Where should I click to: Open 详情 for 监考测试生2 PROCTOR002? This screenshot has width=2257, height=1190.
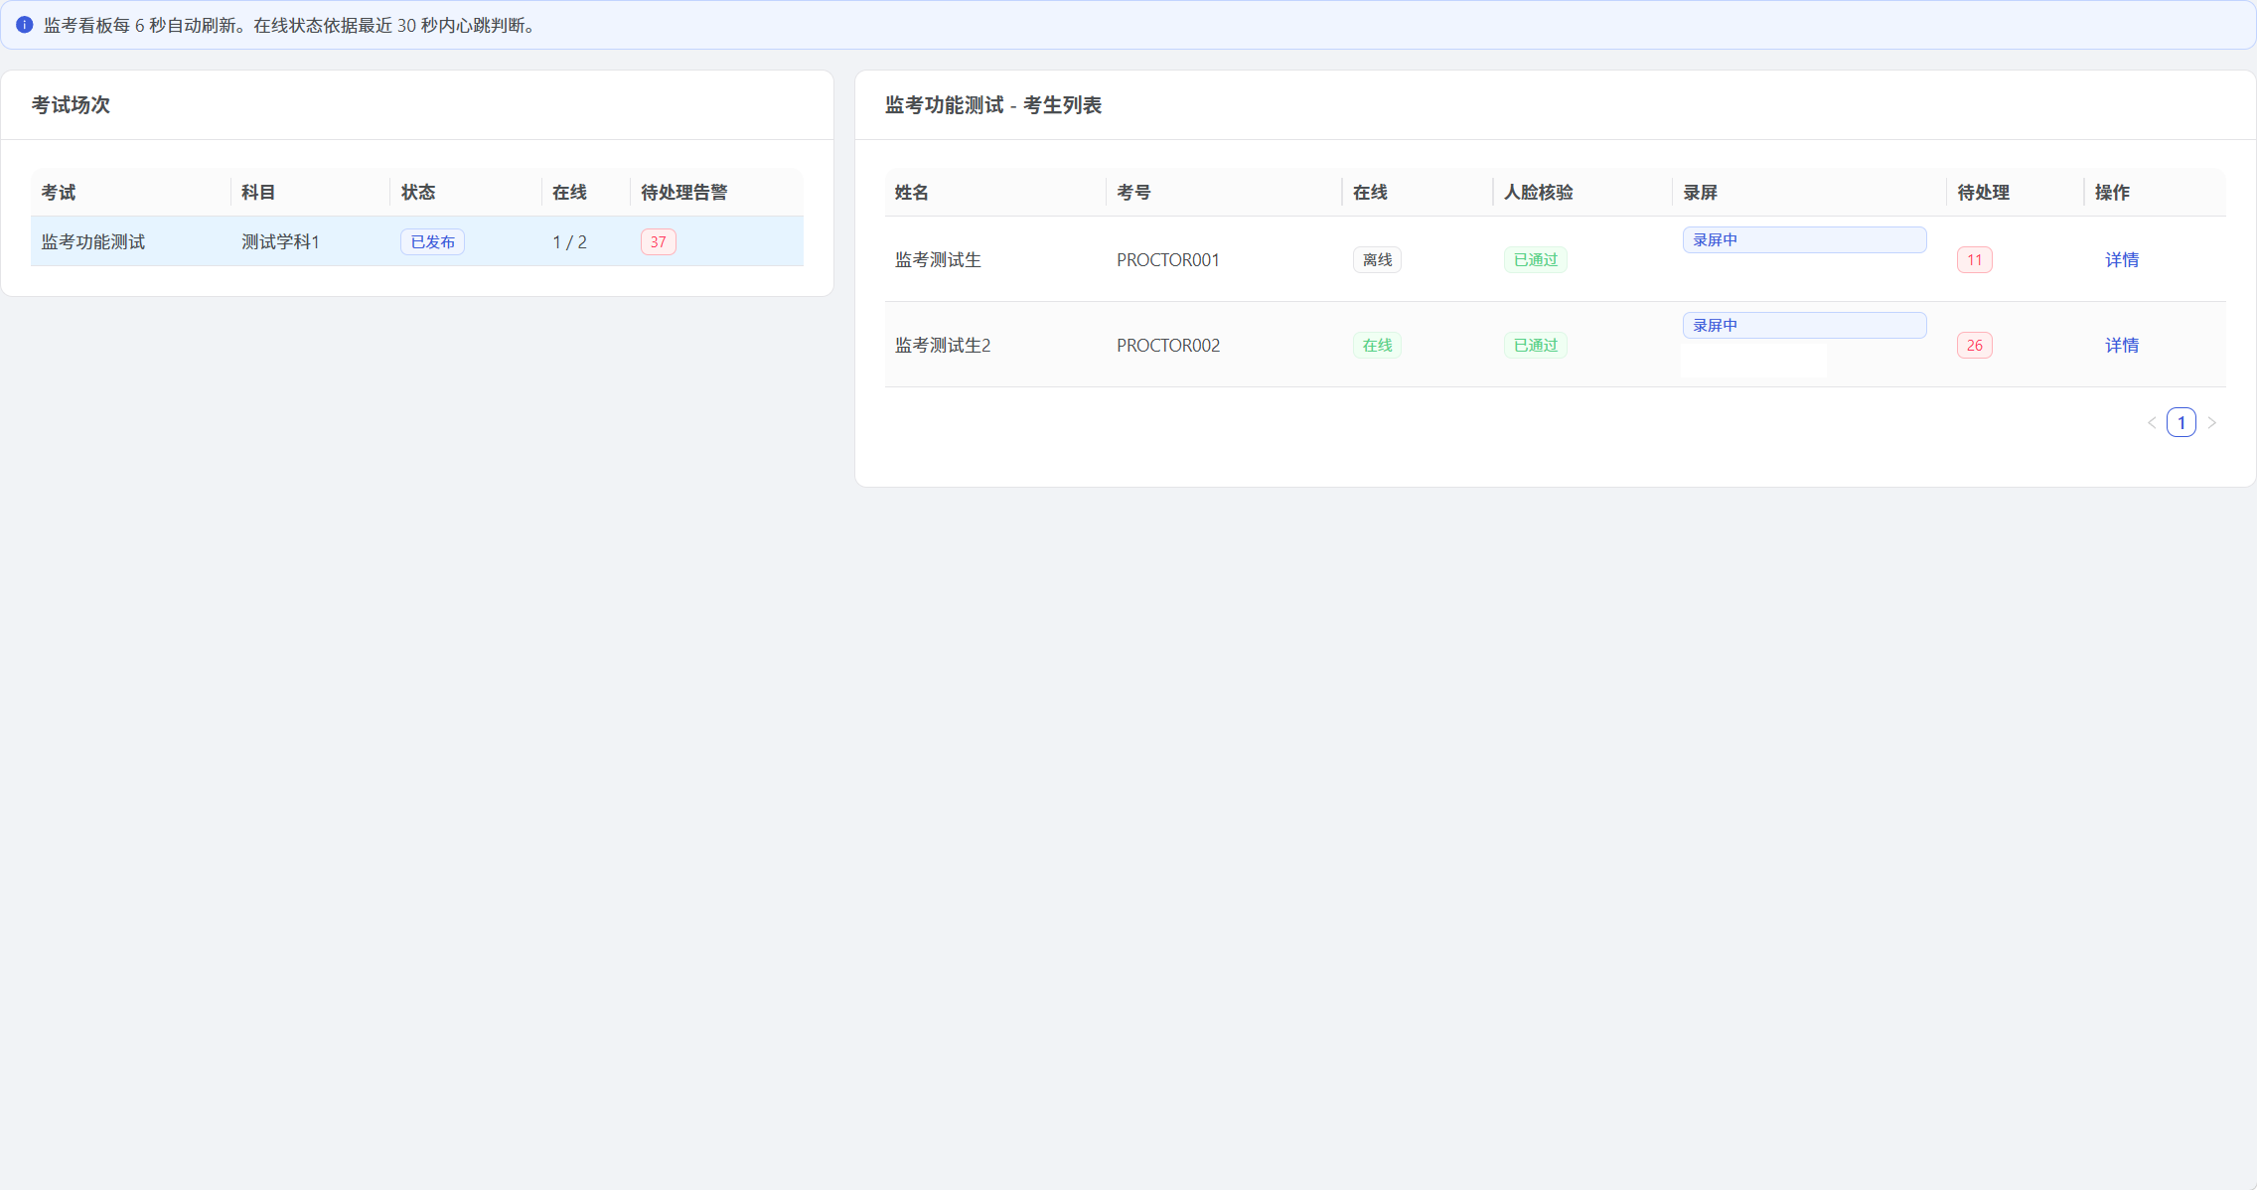(2122, 345)
